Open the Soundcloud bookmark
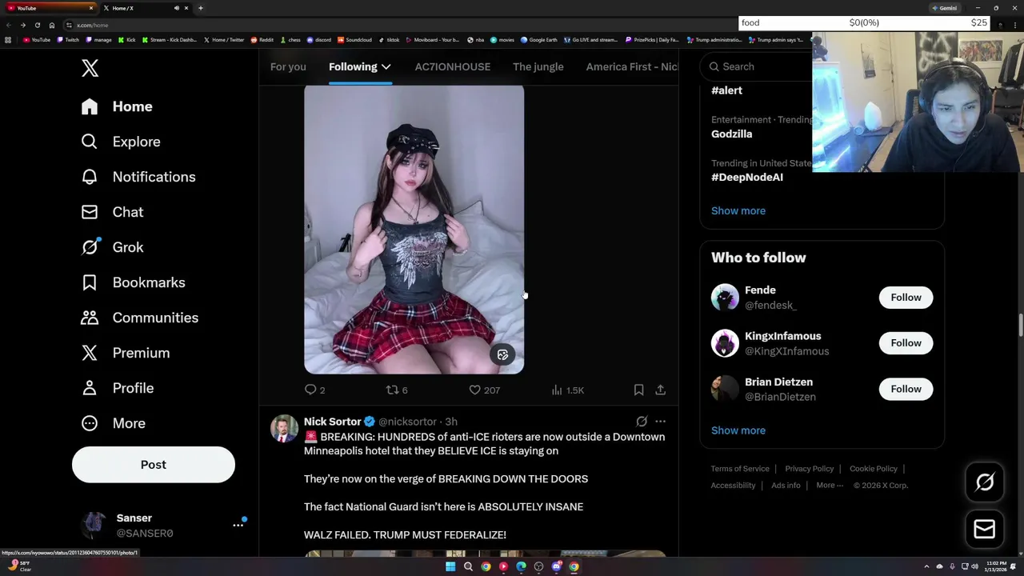1024x576 pixels. point(354,40)
